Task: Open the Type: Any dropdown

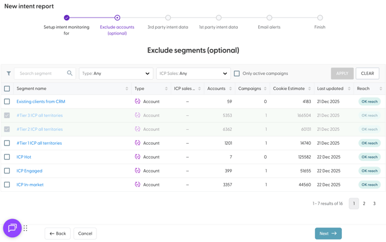Action: tap(116, 74)
